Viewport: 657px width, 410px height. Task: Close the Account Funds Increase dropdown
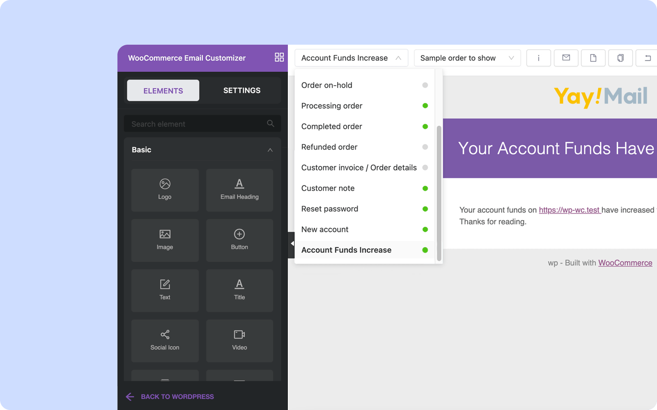(351, 58)
